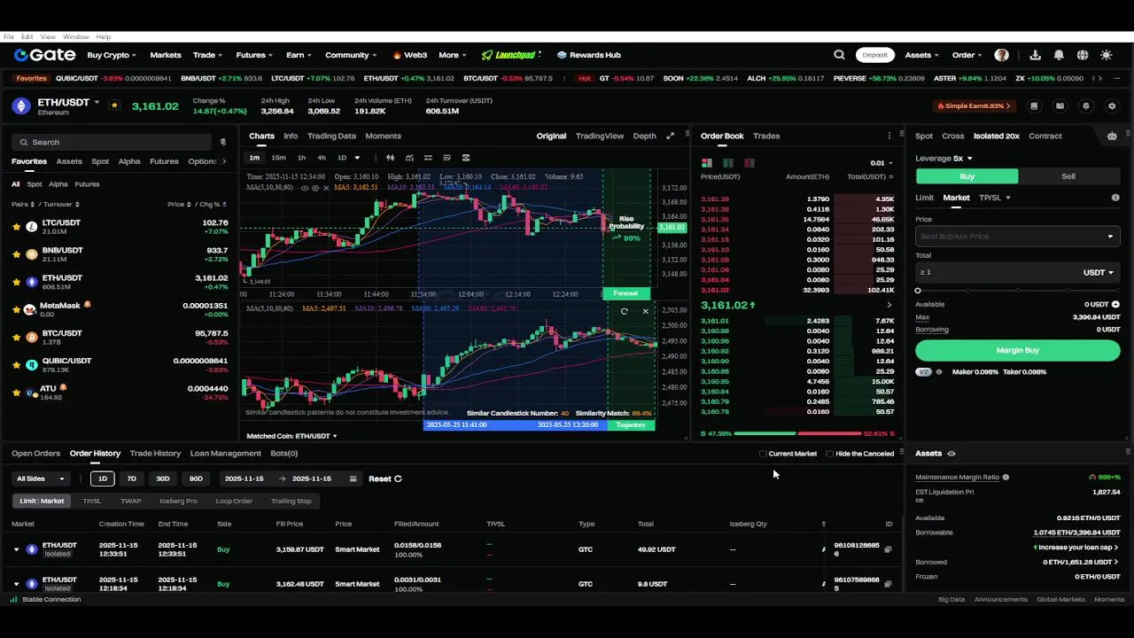
Task: Change the USDT total unit dropdown
Action: [1099, 273]
